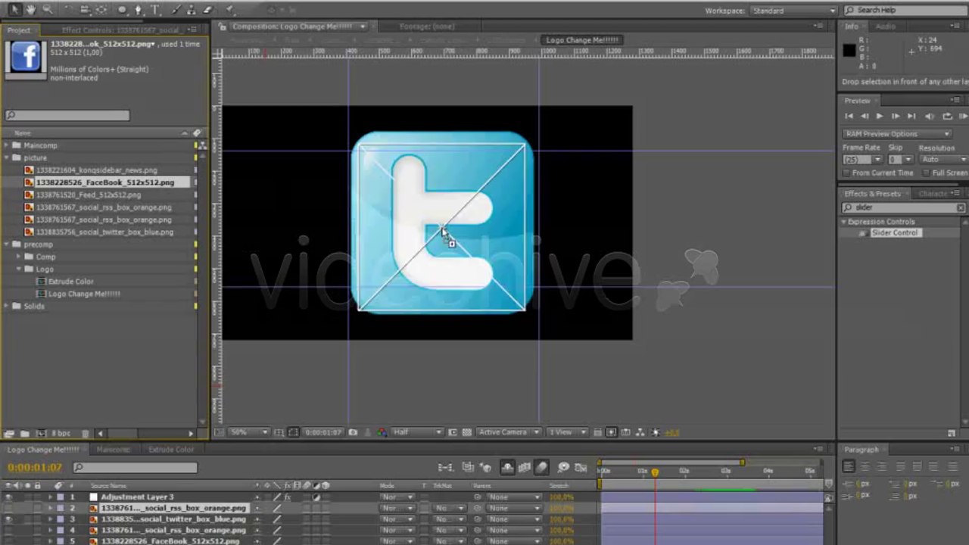Viewport: 969px width, 545px height.
Task: Toggle Brainstorm button in timeline
Action: (x=563, y=468)
